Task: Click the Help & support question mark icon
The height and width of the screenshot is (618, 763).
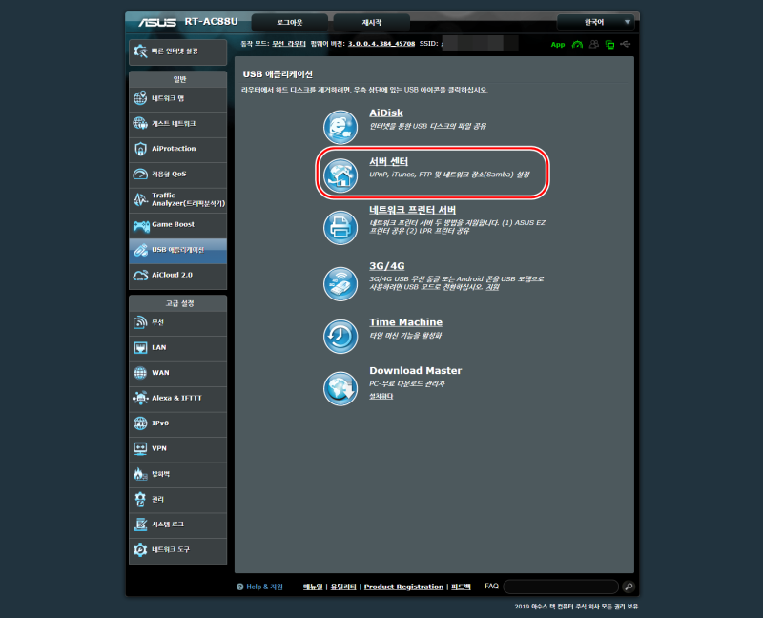Action: coord(240,587)
